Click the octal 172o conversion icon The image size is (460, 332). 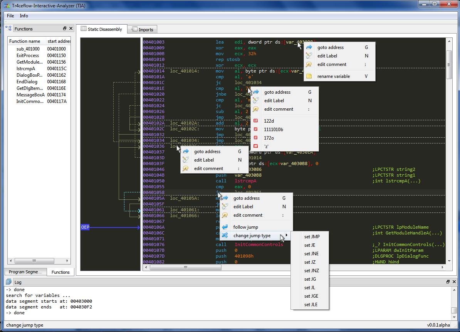[x=256, y=138]
